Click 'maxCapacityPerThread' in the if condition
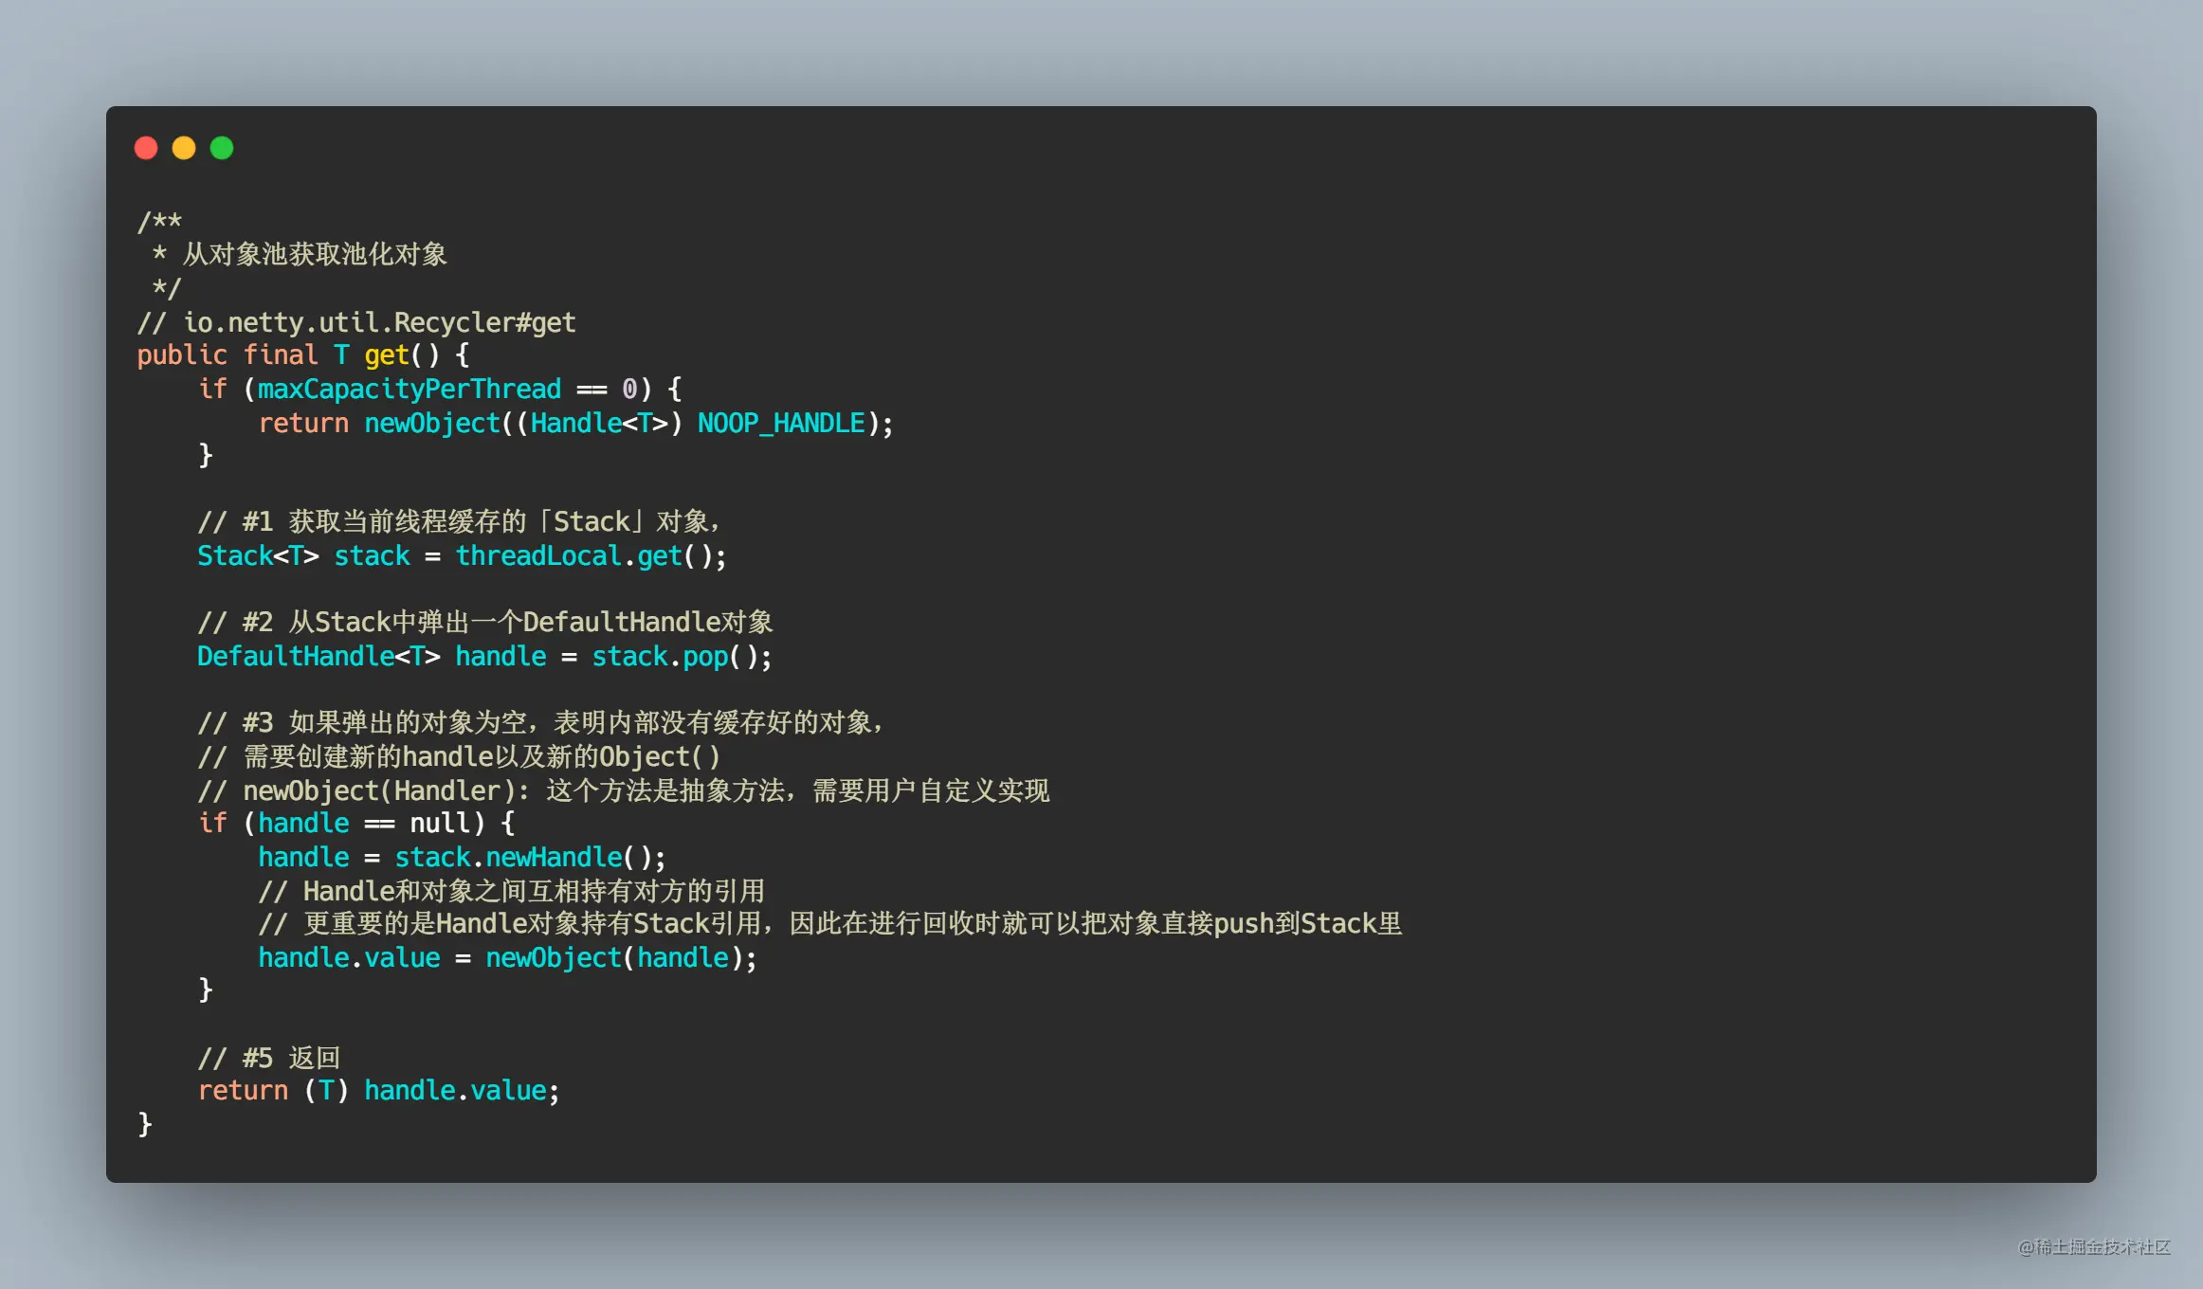The height and width of the screenshot is (1289, 2203). (x=410, y=389)
